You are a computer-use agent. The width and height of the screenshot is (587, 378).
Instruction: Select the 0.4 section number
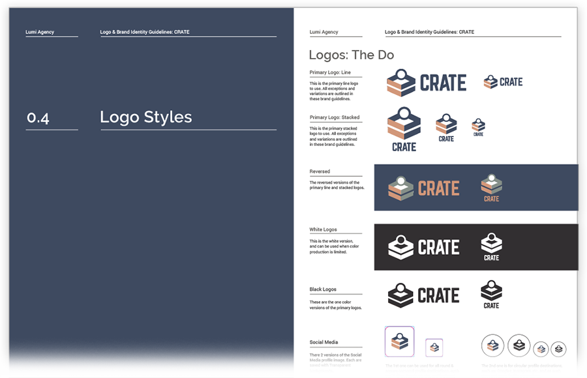38,119
